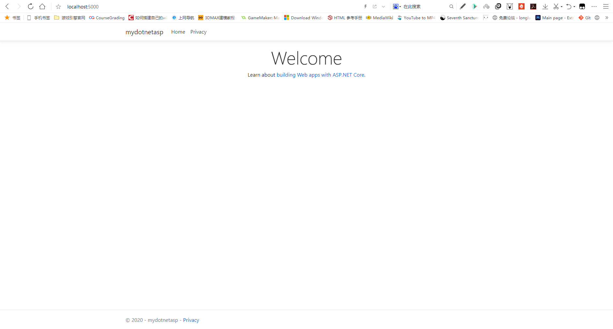Open the footer Privacy link
Image resolution: width=613 pixels, height=329 pixels.
(x=191, y=320)
